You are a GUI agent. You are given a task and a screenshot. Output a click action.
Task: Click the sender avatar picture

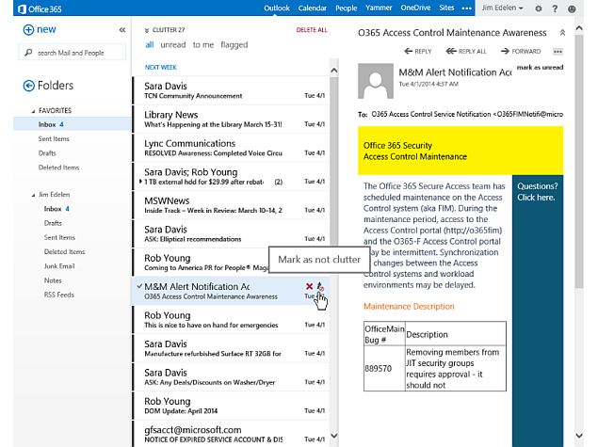point(375,81)
